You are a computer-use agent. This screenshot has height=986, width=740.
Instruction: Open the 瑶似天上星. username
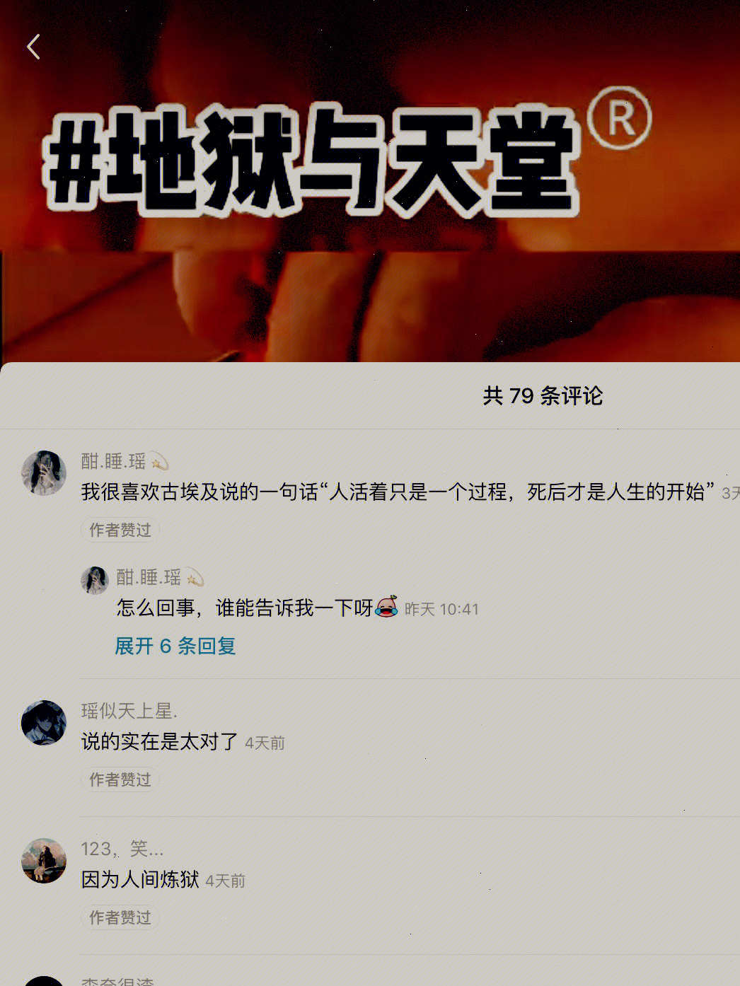pos(129,711)
